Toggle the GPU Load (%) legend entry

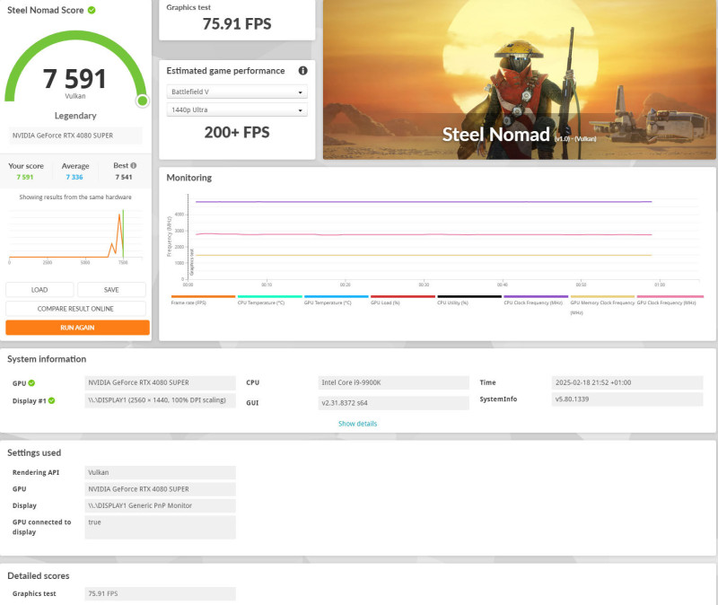pos(402,300)
